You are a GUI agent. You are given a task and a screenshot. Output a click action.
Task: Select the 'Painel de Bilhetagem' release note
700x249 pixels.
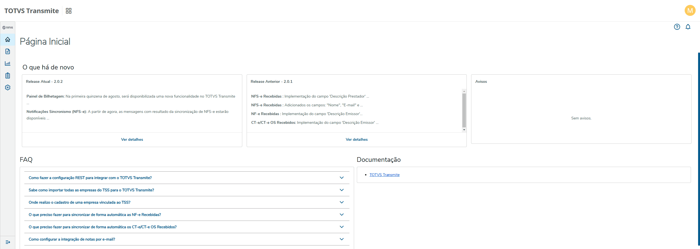point(131,99)
